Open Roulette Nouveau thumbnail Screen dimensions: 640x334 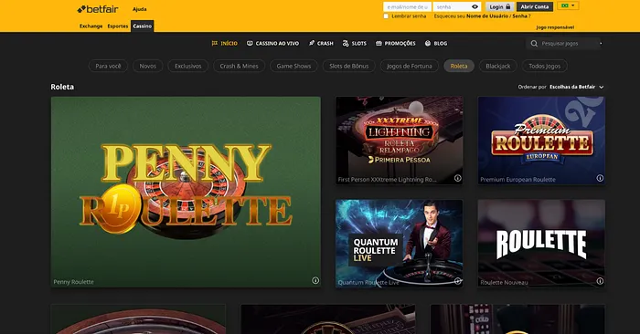click(541, 243)
